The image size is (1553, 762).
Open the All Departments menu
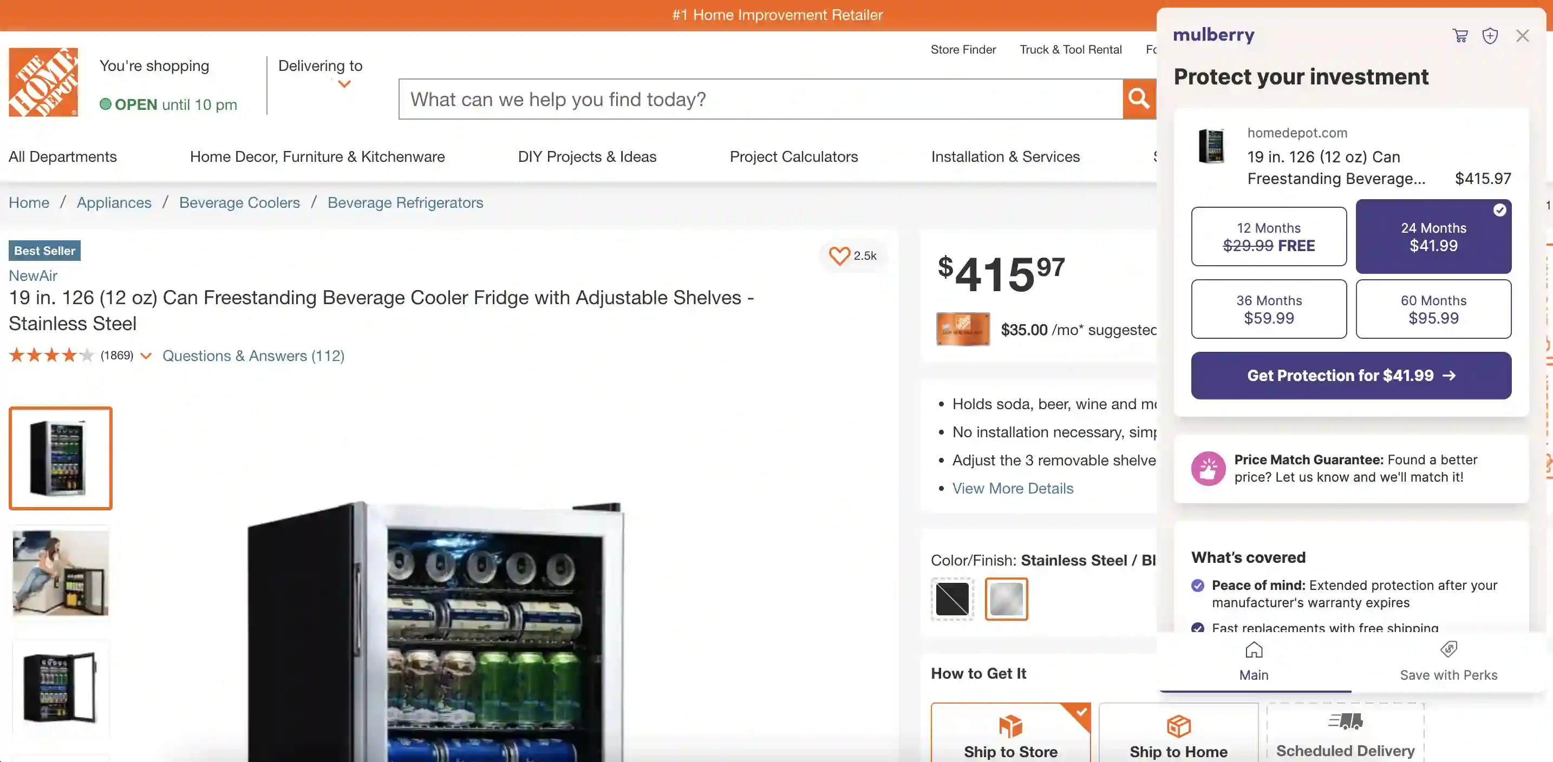pos(63,156)
